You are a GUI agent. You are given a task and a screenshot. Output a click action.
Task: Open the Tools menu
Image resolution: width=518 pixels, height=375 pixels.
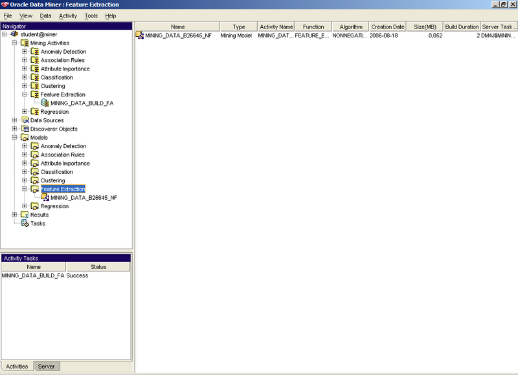tap(91, 16)
